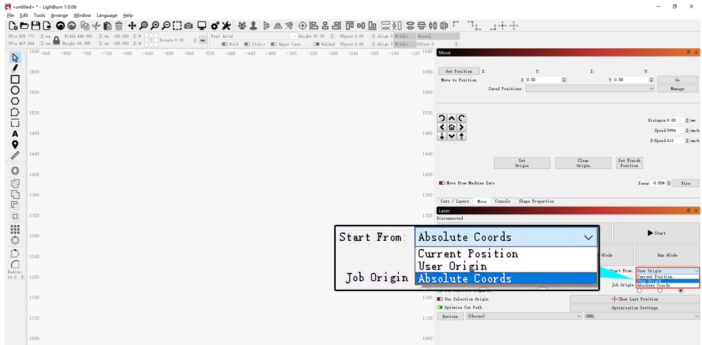
Task: Open the Tools menu
Action: pos(39,16)
